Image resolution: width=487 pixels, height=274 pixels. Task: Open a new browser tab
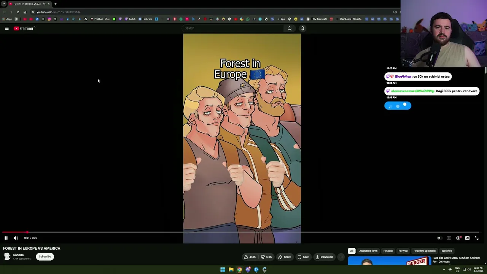(x=55, y=4)
